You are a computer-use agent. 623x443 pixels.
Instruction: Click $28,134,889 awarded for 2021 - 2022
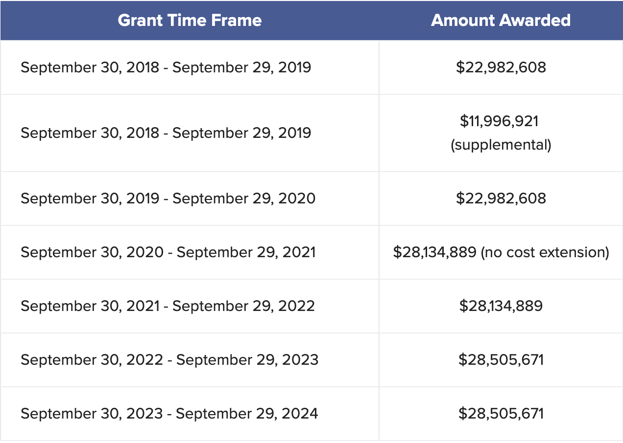[x=501, y=306]
